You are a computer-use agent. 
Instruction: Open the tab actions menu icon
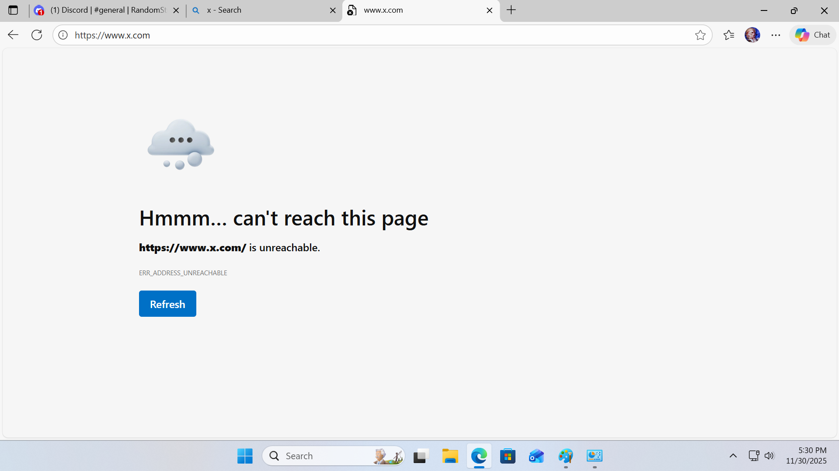point(13,10)
